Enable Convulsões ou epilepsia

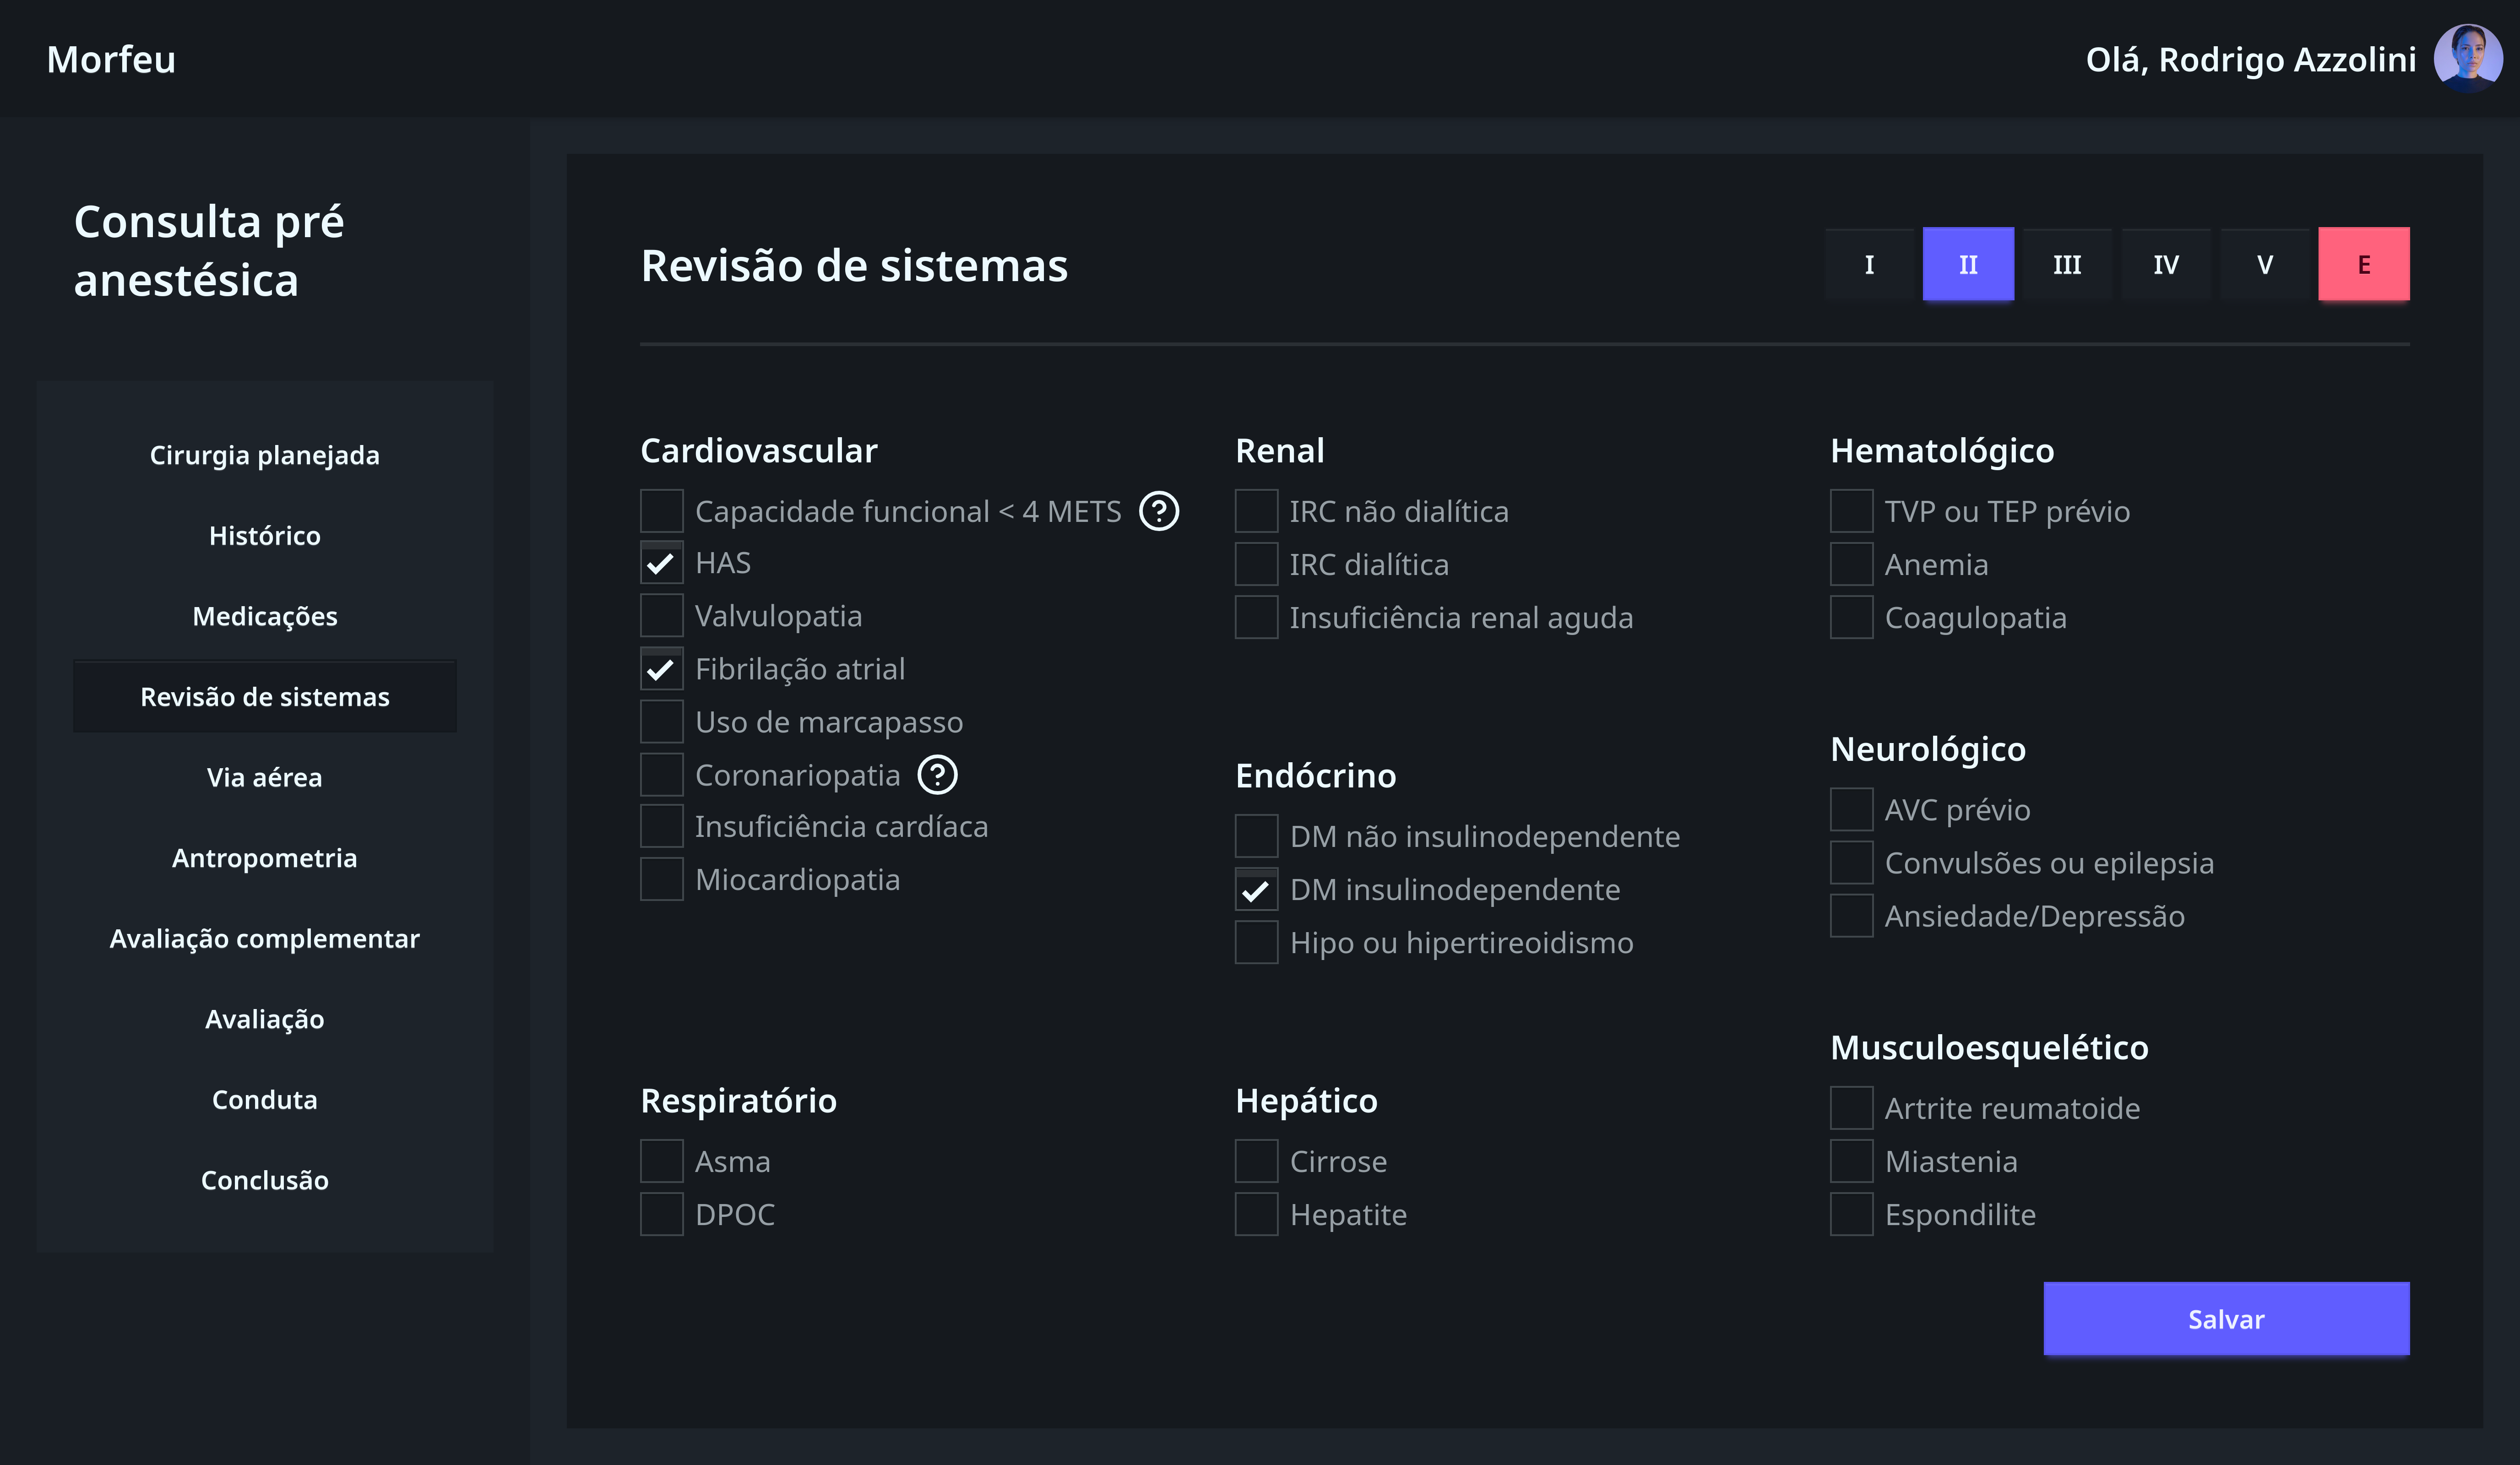[x=1850, y=863]
